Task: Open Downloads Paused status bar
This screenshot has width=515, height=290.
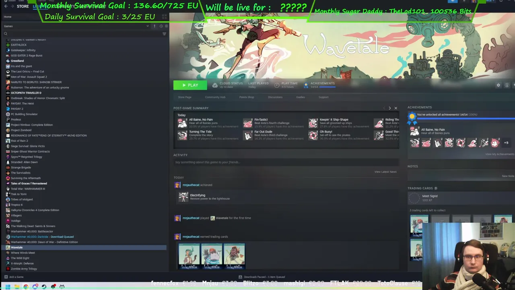Action: pyautogui.click(x=262, y=277)
